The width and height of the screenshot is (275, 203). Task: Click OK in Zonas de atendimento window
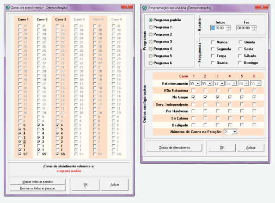(x=86, y=185)
